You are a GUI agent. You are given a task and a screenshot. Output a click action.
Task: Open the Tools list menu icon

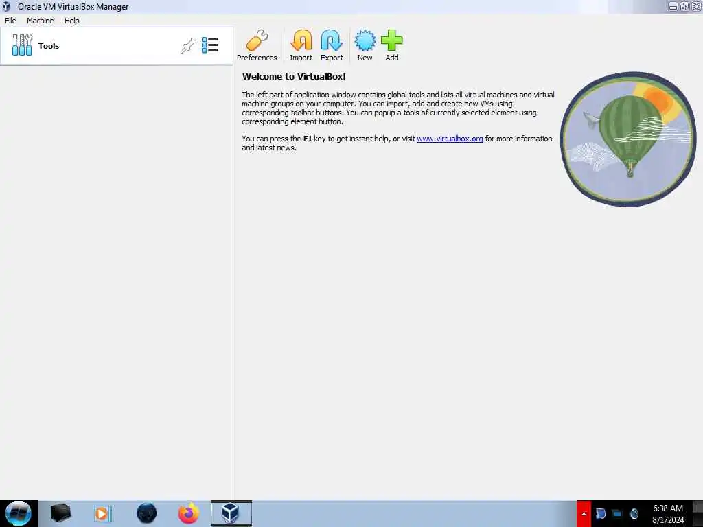pyautogui.click(x=210, y=45)
